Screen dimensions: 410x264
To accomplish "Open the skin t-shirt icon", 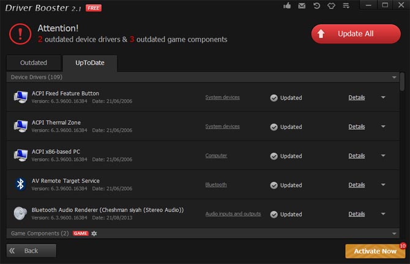I will [x=331, y=5].
